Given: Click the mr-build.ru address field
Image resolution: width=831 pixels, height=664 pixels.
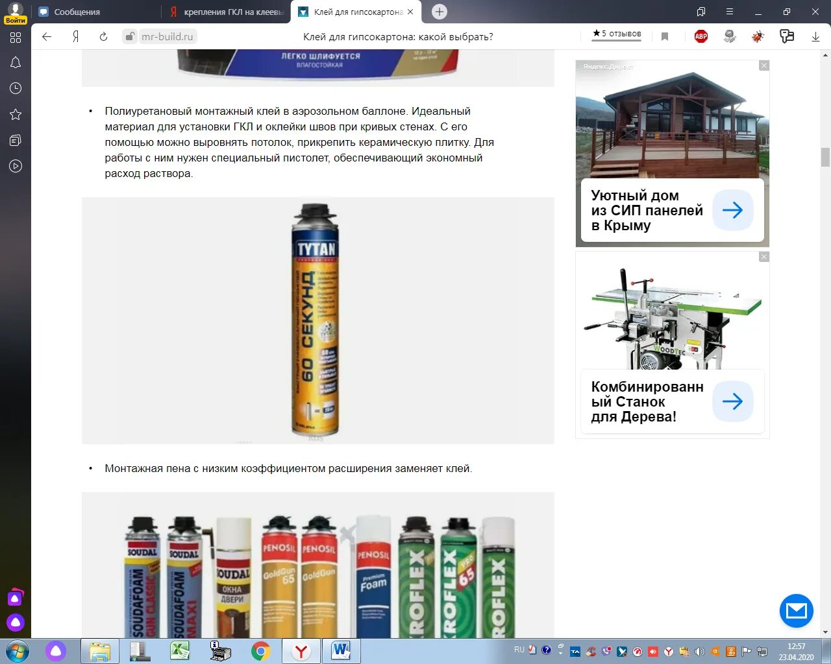Looking at the screenshot, I should 167,37.
